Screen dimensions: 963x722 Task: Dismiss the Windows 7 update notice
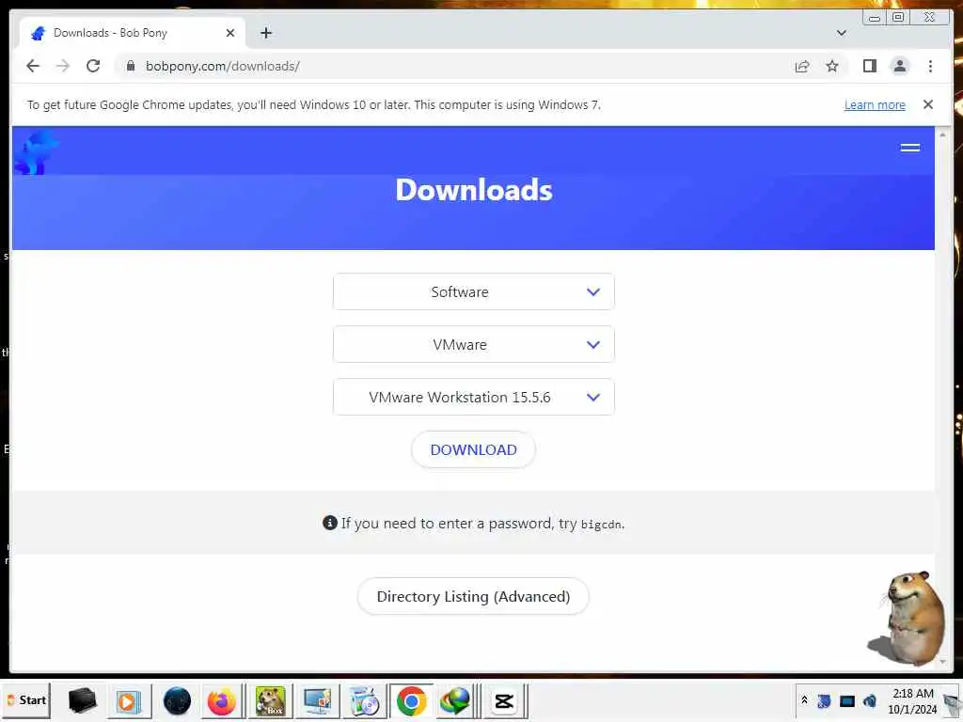(x=928, y=104)
